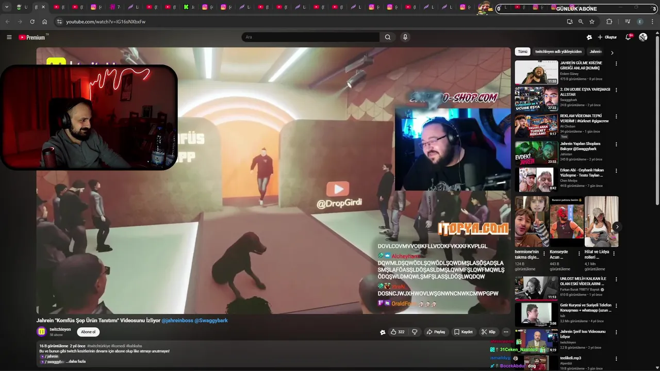Focus the Ara search field
Screen dimensions: 660x371
coord(310,37)
